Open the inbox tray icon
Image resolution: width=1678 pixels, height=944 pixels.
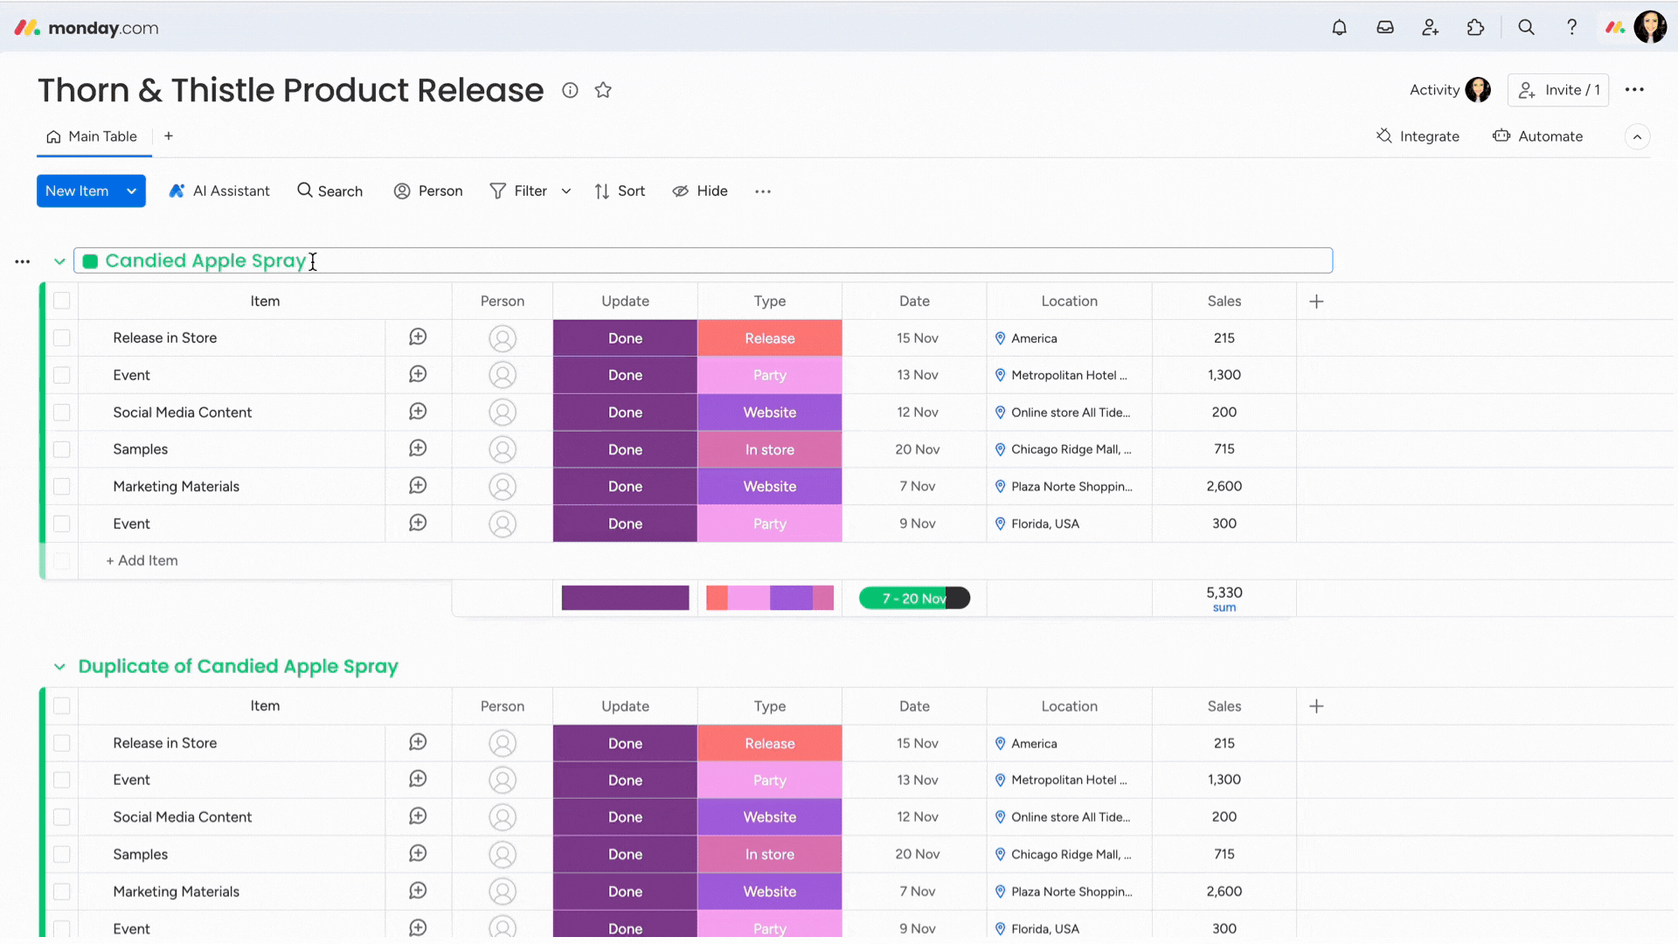click(x=1385, y=28)
